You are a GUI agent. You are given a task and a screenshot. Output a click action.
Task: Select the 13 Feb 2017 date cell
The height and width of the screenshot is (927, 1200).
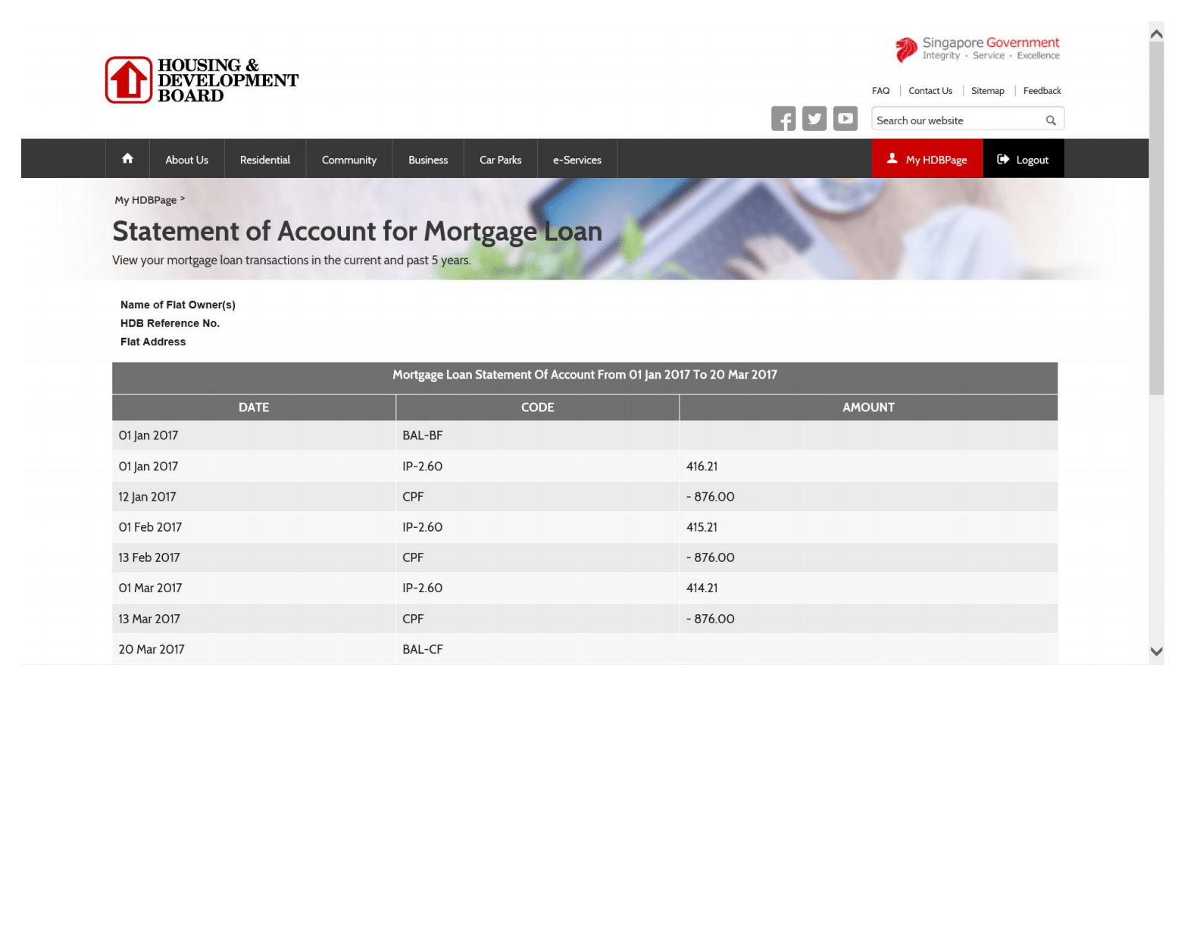click(254, 557)
